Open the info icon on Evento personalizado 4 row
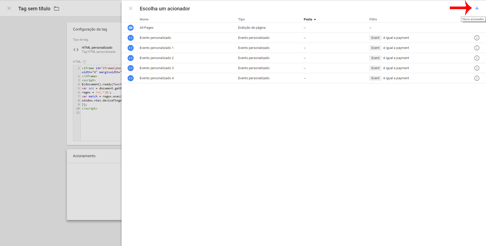Image resolution: width=486 pixels, height=246 pixels. (x=477, y=78)
